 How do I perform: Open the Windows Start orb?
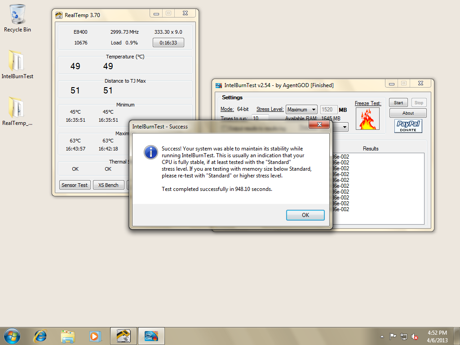tap(12, 336)
